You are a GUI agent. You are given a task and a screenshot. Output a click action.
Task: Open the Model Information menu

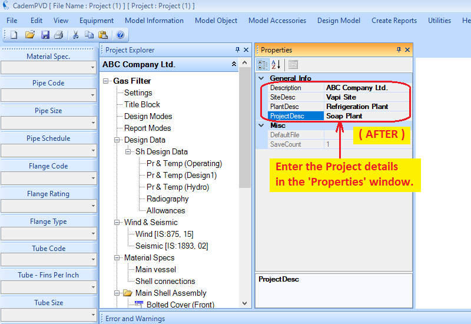point(154,21)
